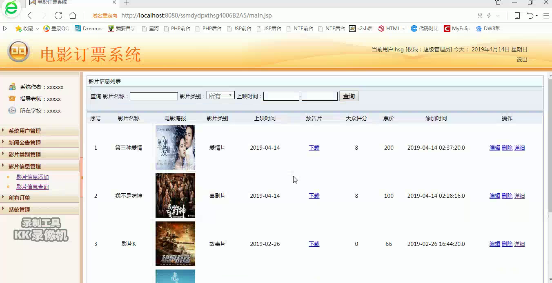Delete the 第三种爱情 record

coord(507,148)
